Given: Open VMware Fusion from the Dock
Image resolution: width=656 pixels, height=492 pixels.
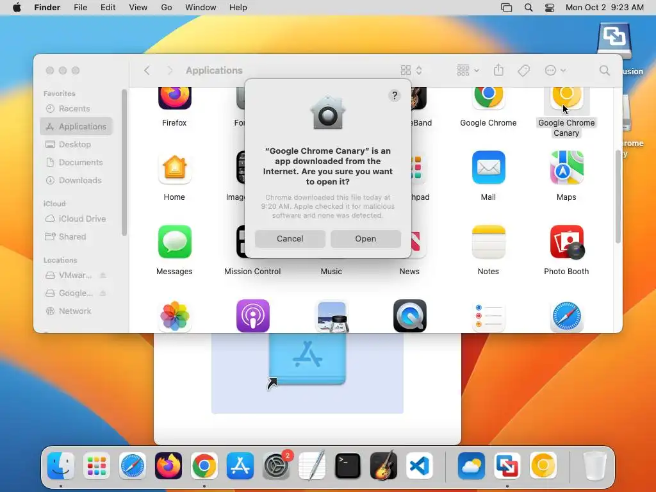Looking at the screenshot, I should pos(507,466).
